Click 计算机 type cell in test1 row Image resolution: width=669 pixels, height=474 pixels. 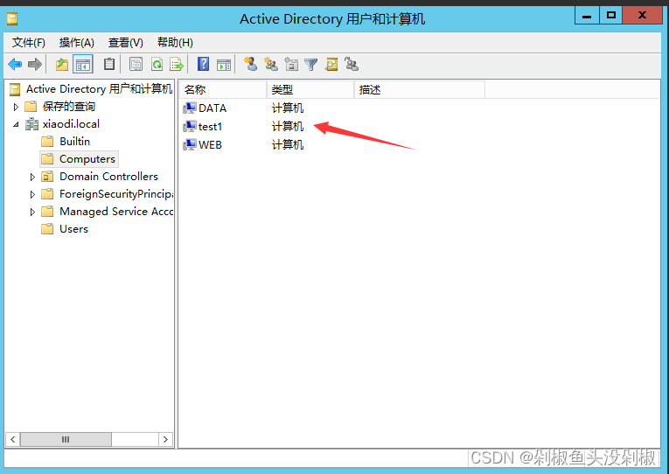click(288, 126)
